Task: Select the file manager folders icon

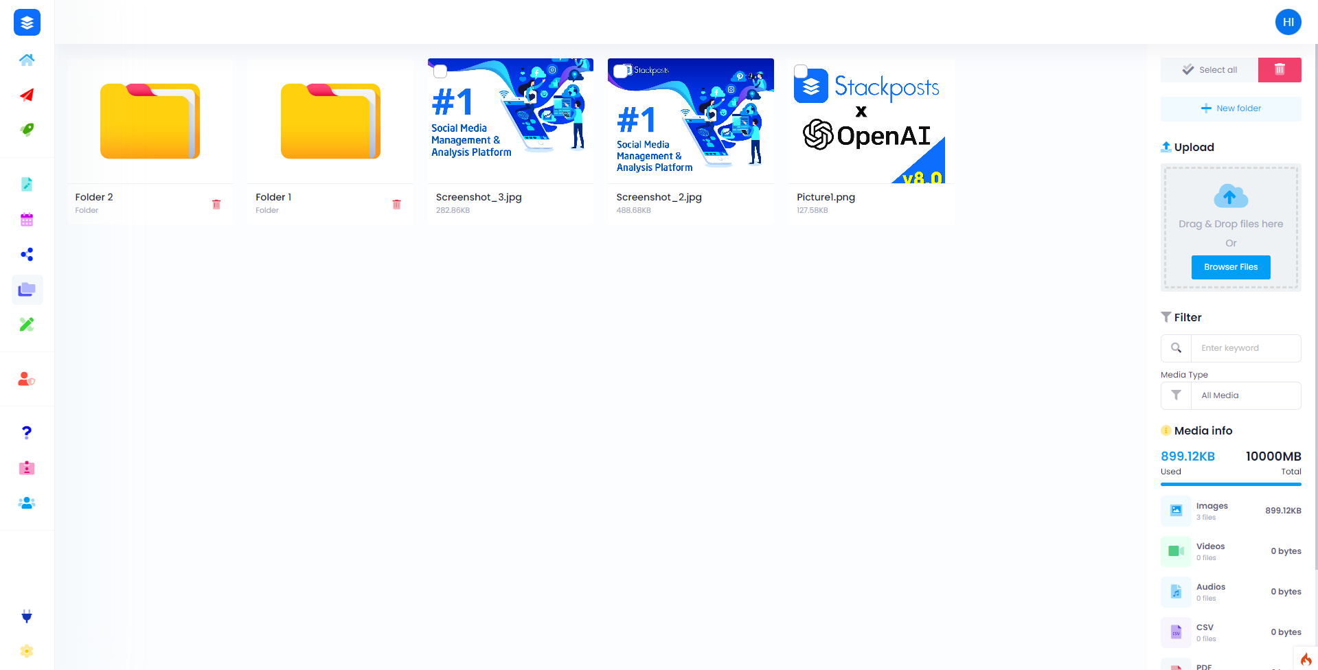Action: [x=27, y=290]
